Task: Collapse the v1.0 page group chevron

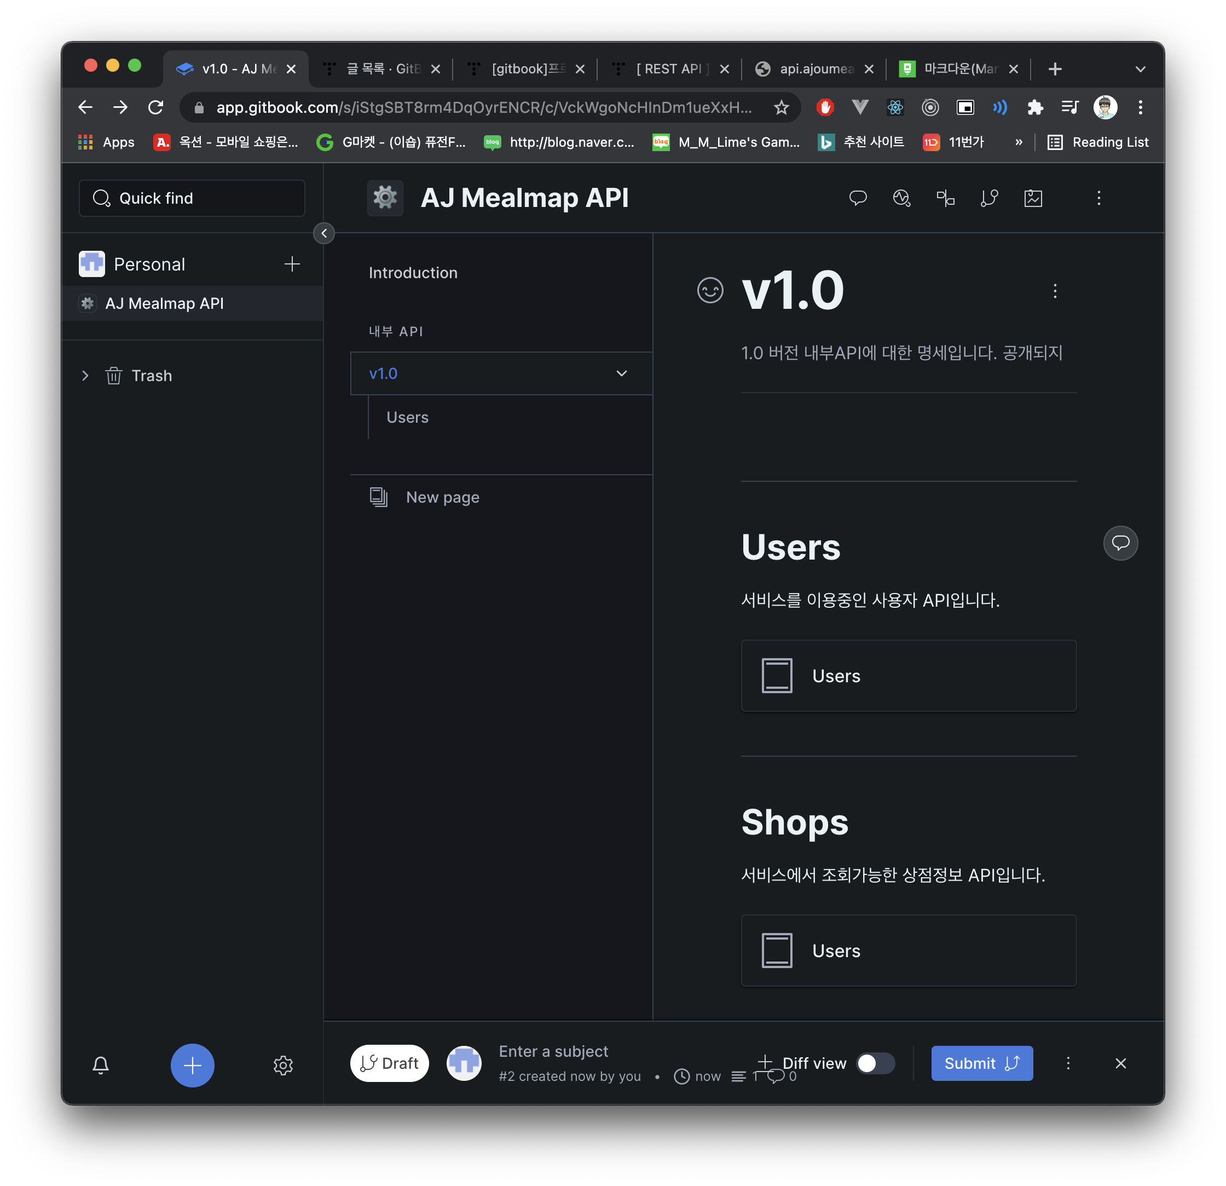Action: 621,373
